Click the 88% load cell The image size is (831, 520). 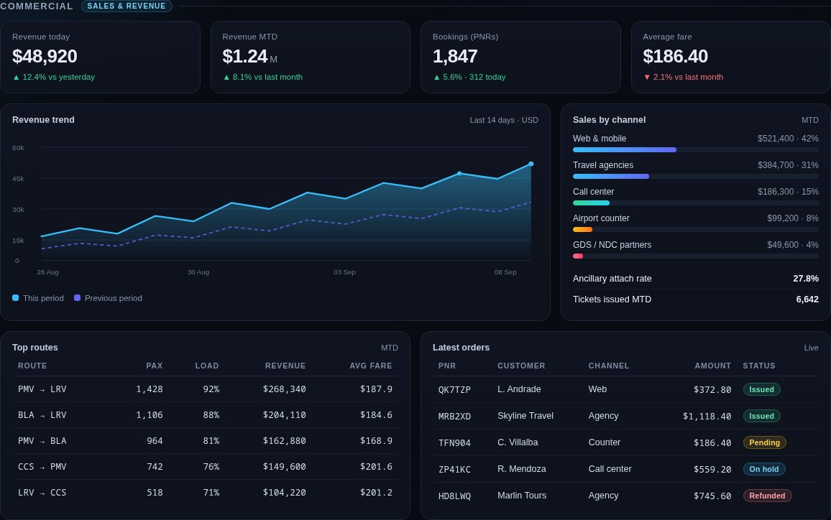(211, 415)
